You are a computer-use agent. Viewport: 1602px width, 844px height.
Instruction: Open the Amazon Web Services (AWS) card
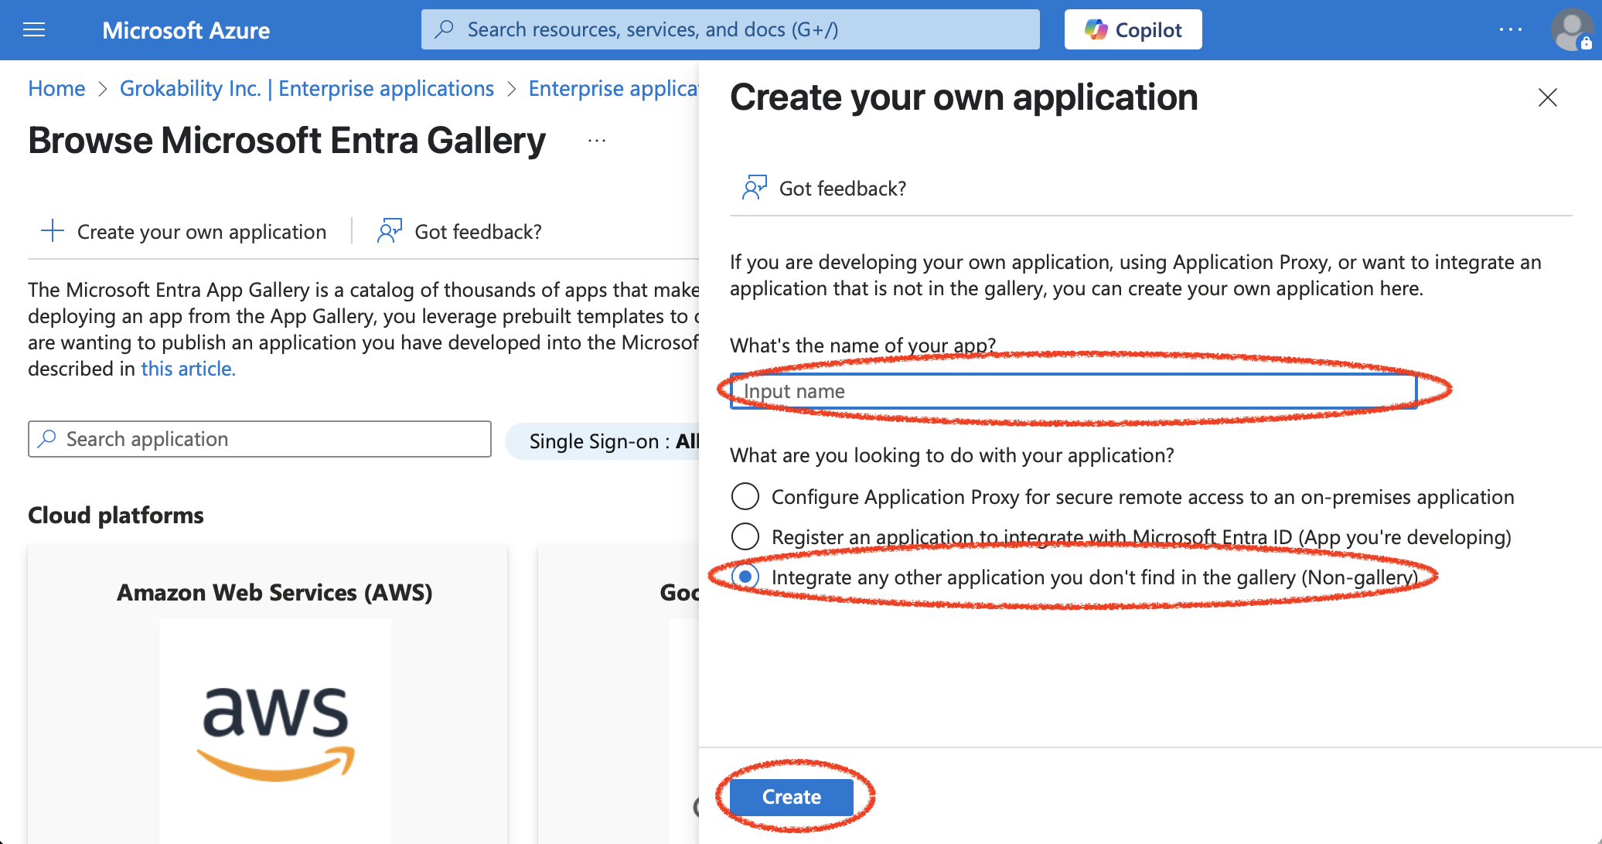pos(268,695)
